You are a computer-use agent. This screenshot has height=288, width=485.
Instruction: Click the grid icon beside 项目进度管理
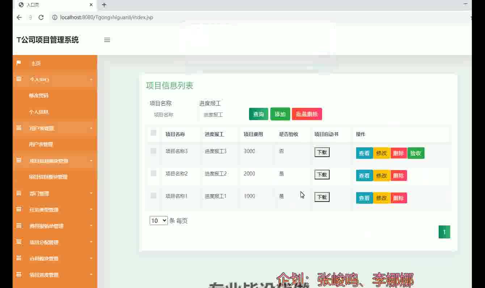19,275
